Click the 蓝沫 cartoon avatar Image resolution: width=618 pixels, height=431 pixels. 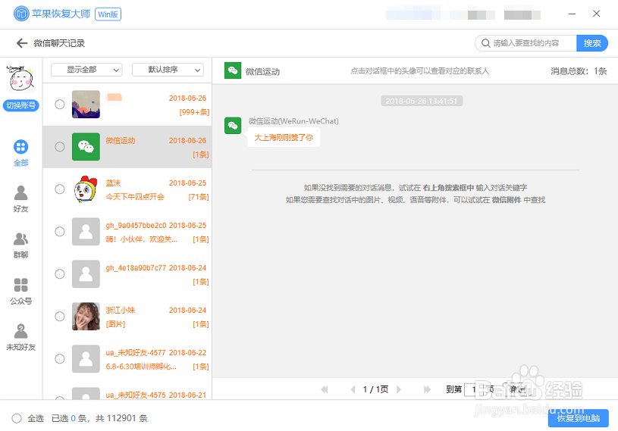(x=86, y=189)
